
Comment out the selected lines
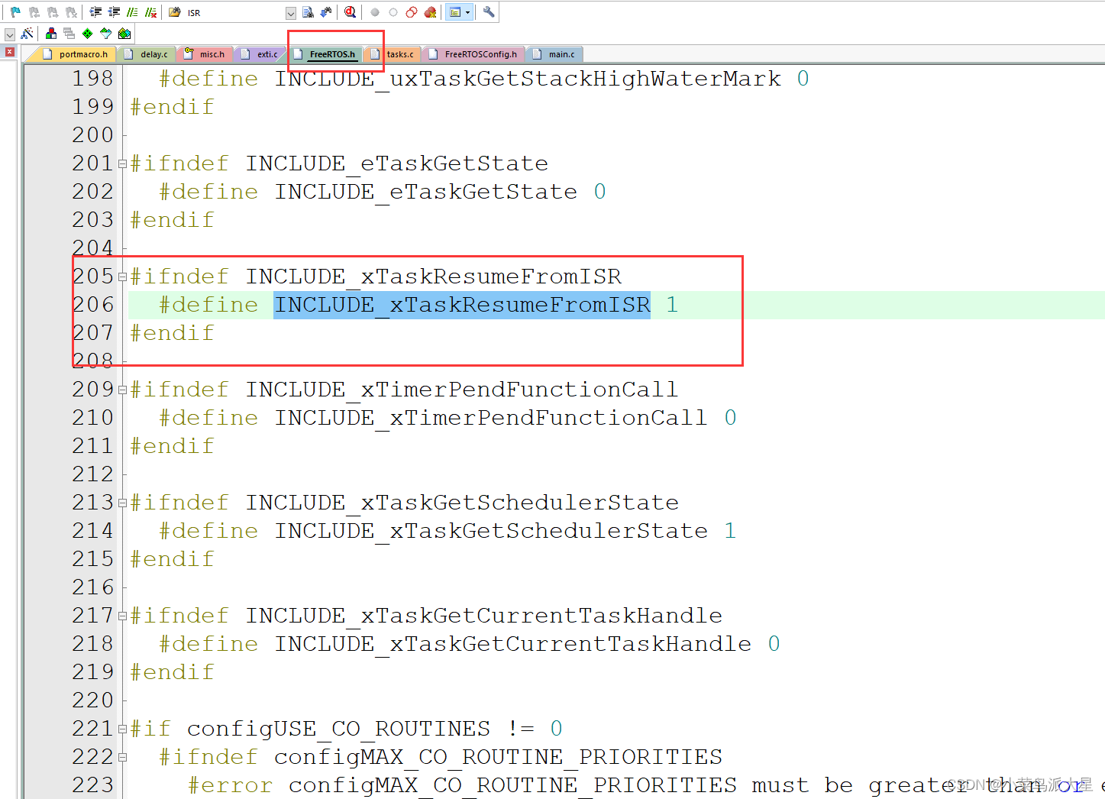tap(131, 11)
